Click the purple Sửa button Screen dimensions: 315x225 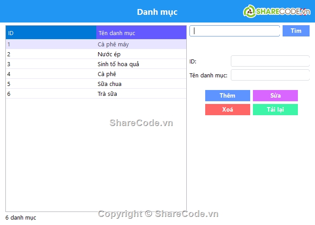[x=275, y=96]
